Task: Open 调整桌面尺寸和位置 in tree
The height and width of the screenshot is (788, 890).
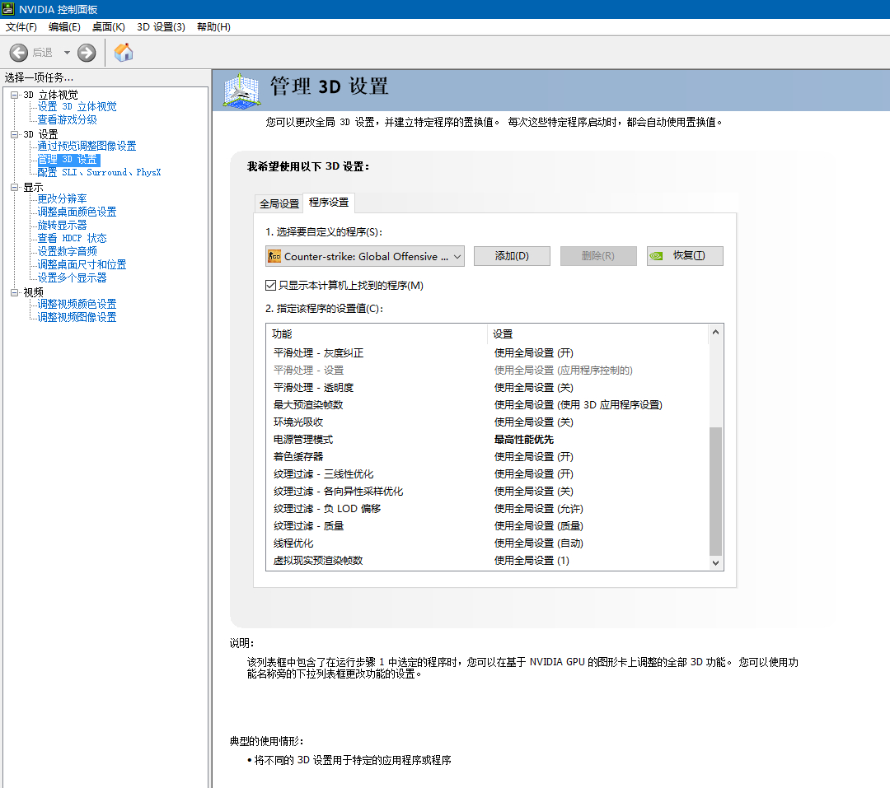Action: [82, 265]
